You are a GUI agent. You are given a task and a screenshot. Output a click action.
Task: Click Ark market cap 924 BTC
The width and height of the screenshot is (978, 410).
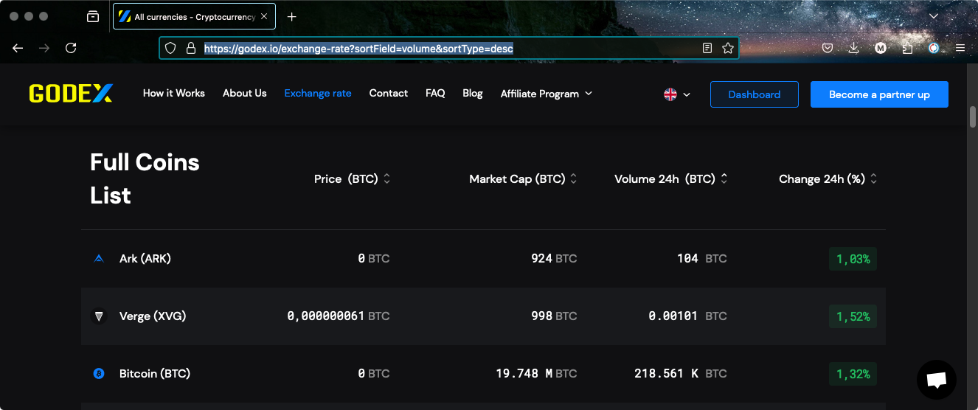click(x=554, y=259)
